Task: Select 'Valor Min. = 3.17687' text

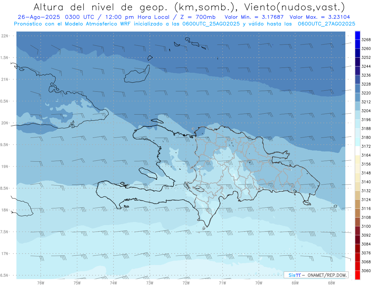Action: [x=254, y=17]
